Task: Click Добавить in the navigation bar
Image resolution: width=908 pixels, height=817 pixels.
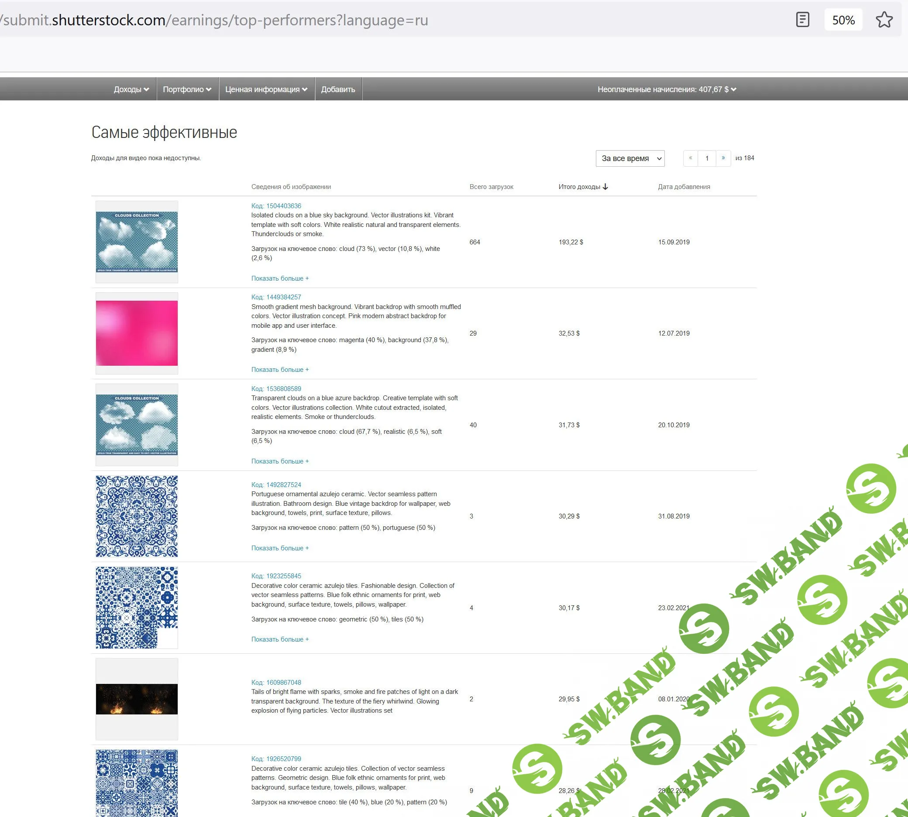Action: click(338, 89)
